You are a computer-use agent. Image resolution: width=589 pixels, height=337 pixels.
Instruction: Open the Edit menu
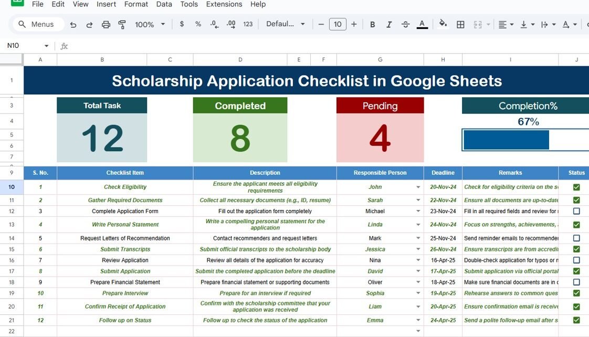pos(58,4)
